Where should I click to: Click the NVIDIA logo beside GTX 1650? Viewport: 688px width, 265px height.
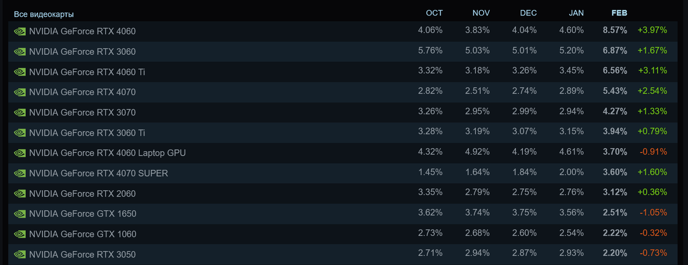click(20, 213)
